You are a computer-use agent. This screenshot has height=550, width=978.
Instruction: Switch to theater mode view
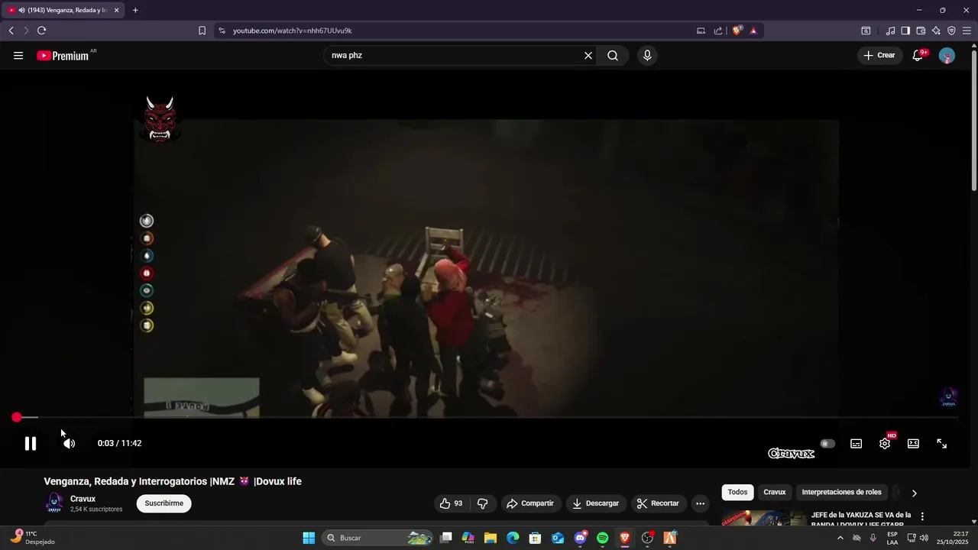pos(913,443)
